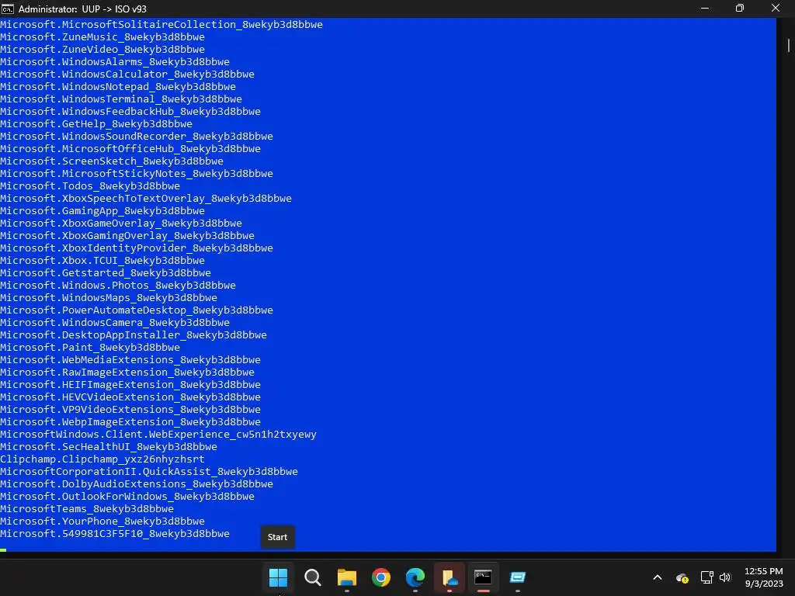The height and width of the screenshot is (596, 795).
Task: Click line Microsoft.XboxGameOverlay_8wekyb3d8bbwe
Action: [x=120, y=223]
